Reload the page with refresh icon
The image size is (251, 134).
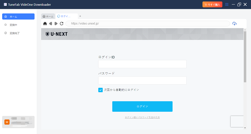[61, 24]
